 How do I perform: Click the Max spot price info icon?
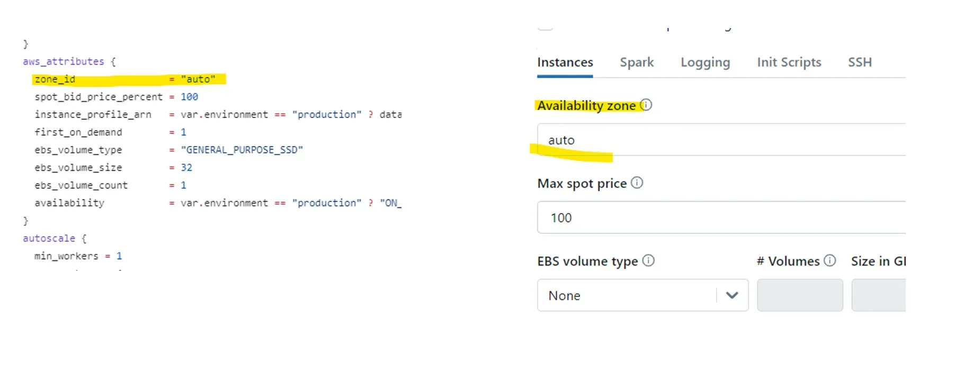pos(637,183)
